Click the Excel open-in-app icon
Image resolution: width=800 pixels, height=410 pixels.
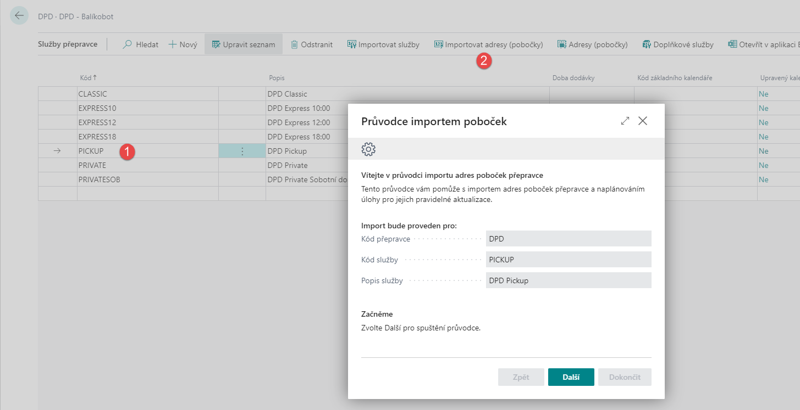(732, 44)
